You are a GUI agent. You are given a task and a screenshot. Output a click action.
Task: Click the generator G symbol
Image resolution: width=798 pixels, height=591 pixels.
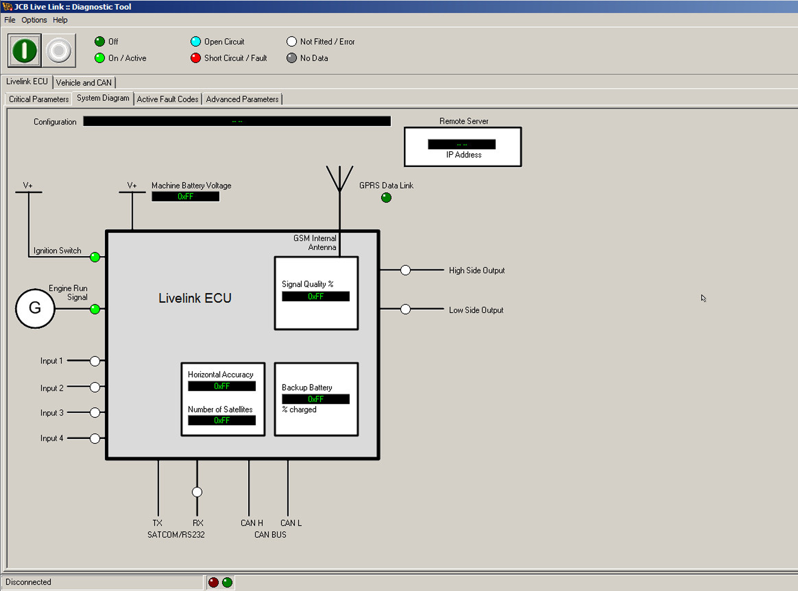pyautogui.click(x=35, y=308)
